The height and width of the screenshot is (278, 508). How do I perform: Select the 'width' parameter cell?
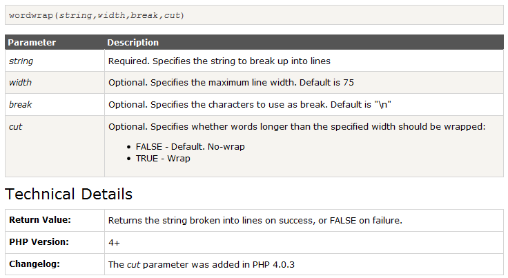[20, 83]
